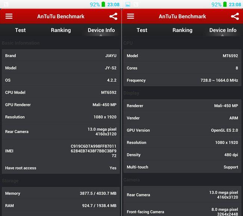Select the Vender ARM row
Screen dimensions: 243x216
tap(182, 118)
